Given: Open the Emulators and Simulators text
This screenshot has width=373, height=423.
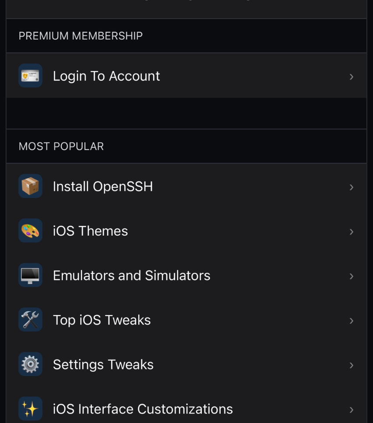Looking at the screenshot, I should [131, 275].
